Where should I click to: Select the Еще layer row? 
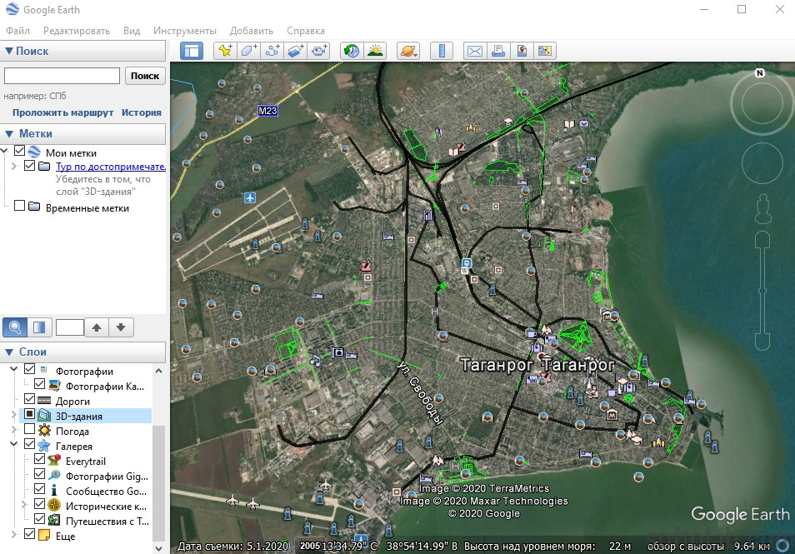65,537
